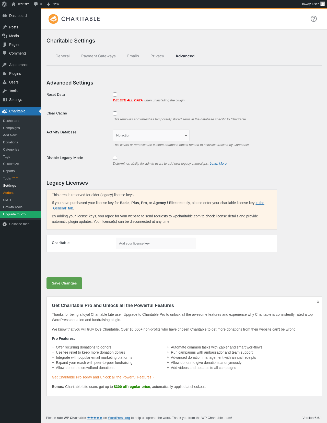Follow the Learn More link
This screenshot has height=423, width=327.
coord(218,164)
